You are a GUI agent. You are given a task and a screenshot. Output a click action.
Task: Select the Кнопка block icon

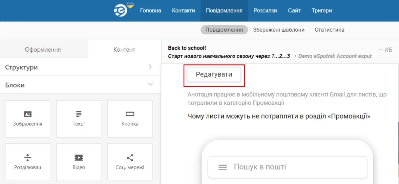pyautogui.click(x=130, y=114)
